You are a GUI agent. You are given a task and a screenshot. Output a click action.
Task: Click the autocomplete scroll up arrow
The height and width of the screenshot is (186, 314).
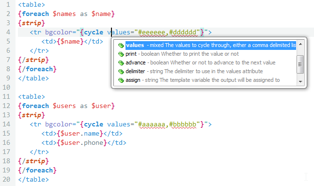pyautogui.click(x=300, y=44)
